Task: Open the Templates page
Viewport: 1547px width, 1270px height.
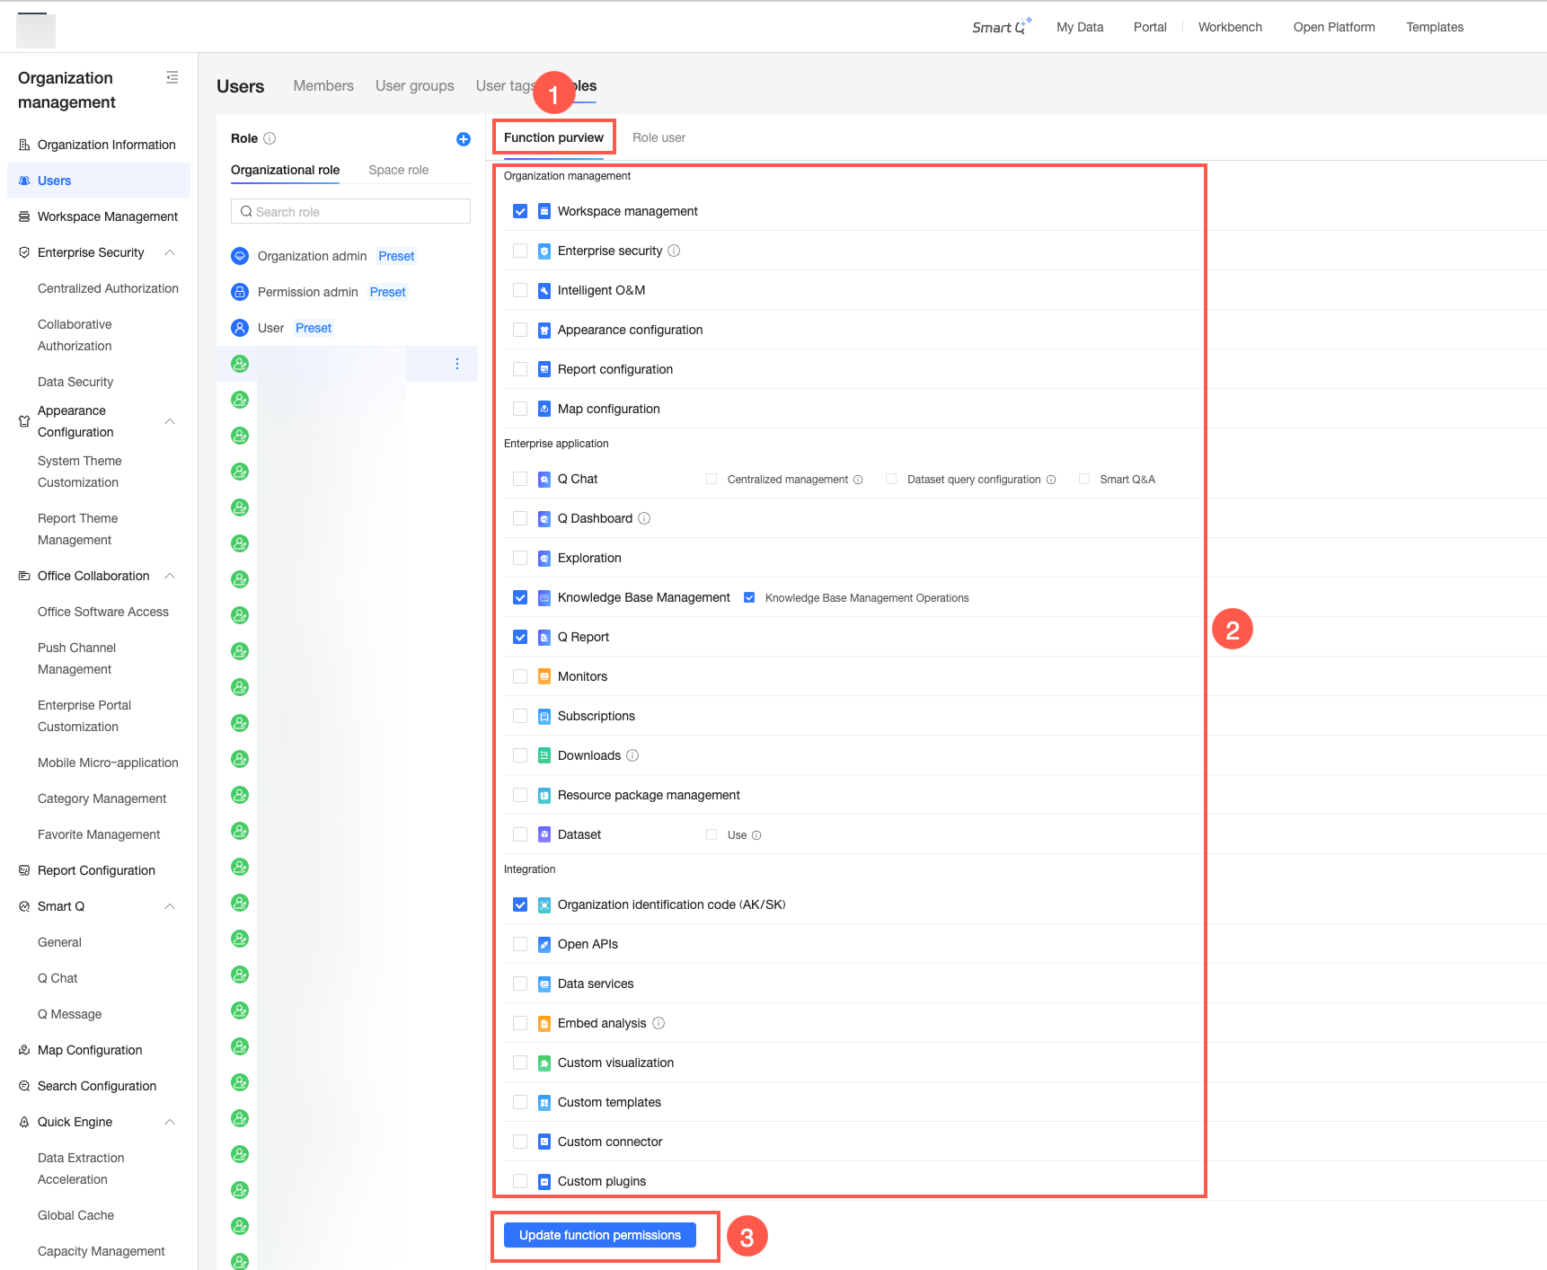Action: click(1435, 27)
